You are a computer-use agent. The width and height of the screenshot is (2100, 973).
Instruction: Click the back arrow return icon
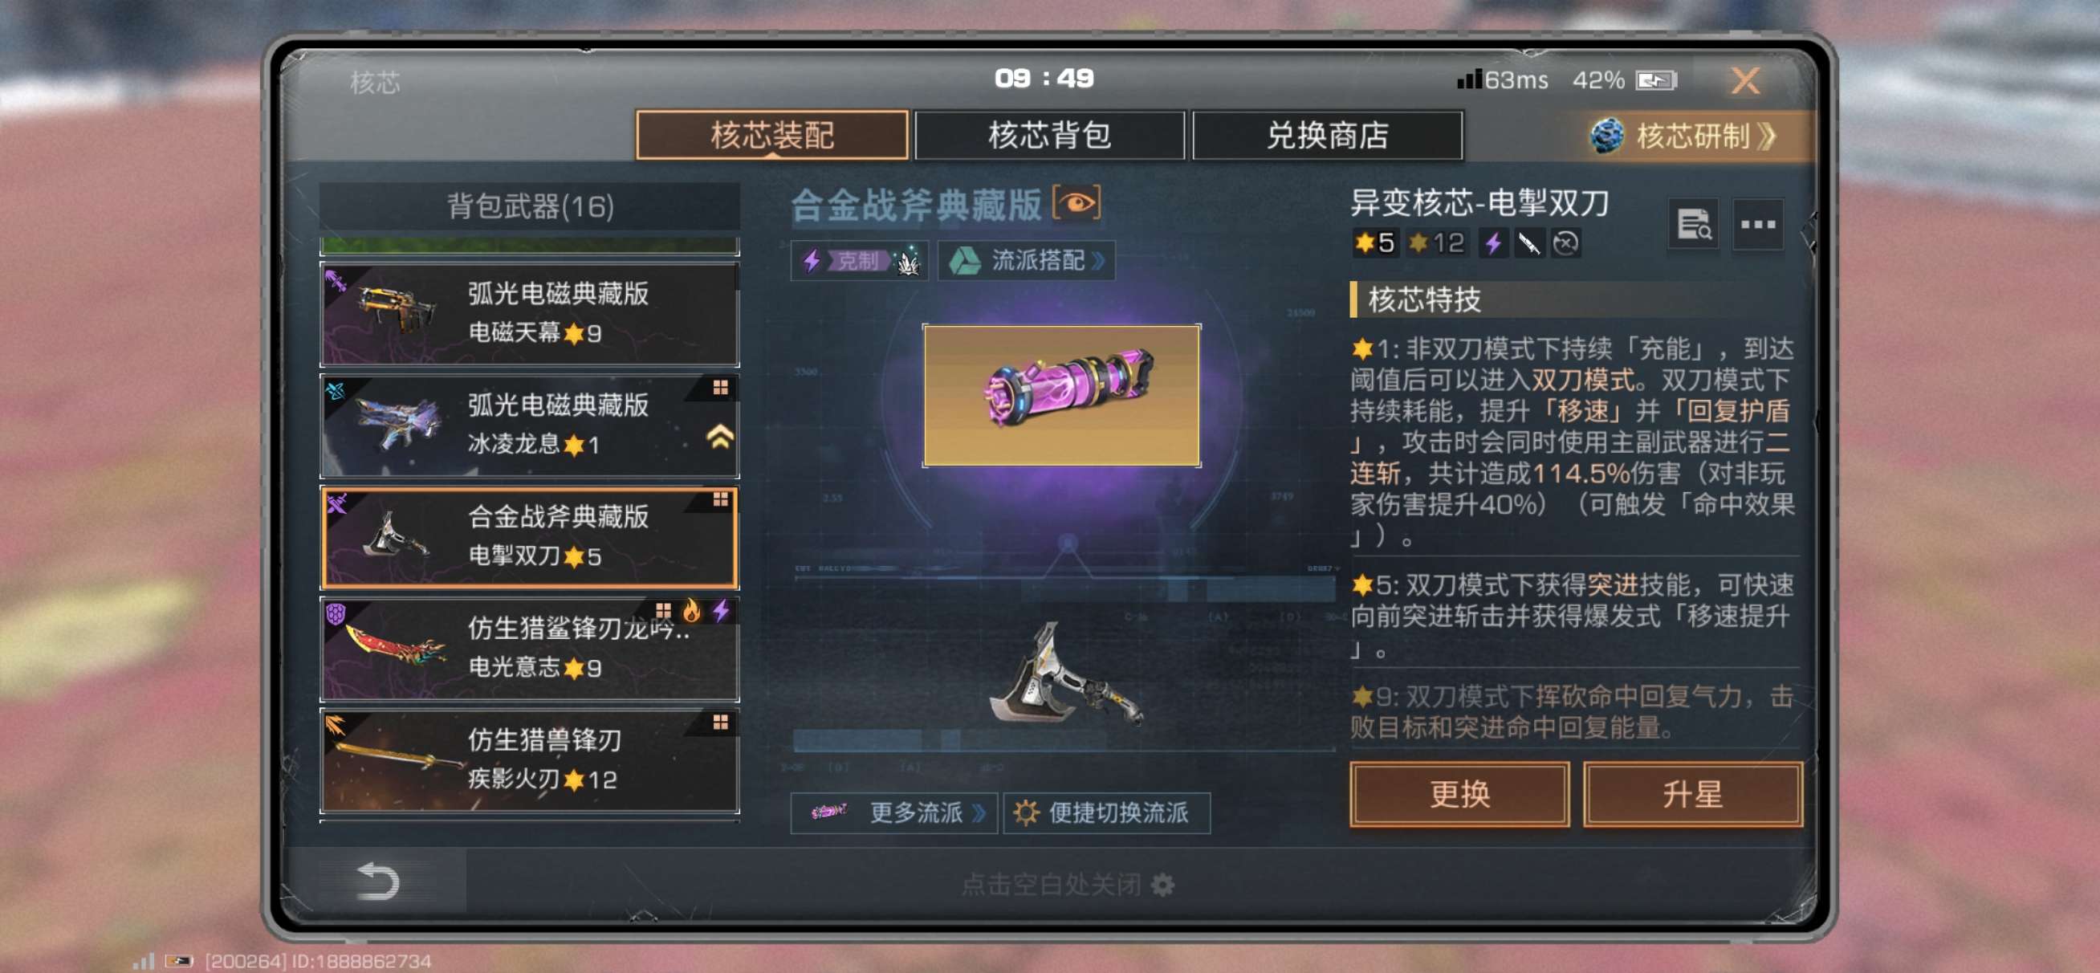377,881
